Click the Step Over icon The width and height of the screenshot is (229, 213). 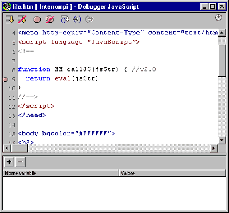coord(65,19)
